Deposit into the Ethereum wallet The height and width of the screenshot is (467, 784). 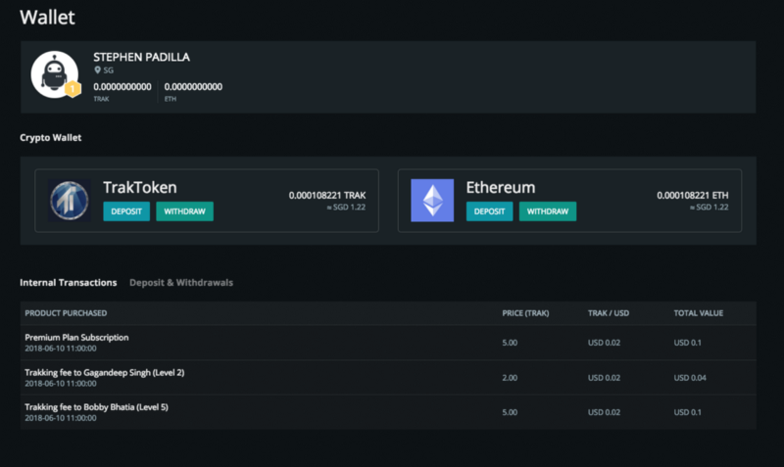coord(489,211)
